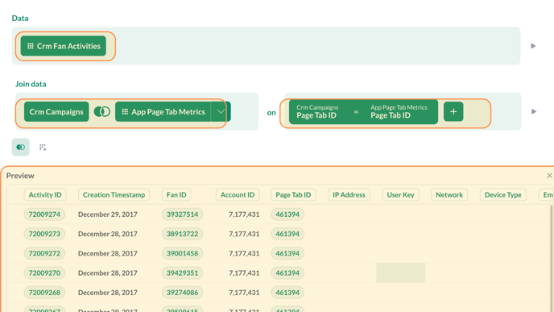Click the Crm Campaigns Page Tab ID field
Image resolution: width=554 pixels, height=312 pixels.
(317, 112)
